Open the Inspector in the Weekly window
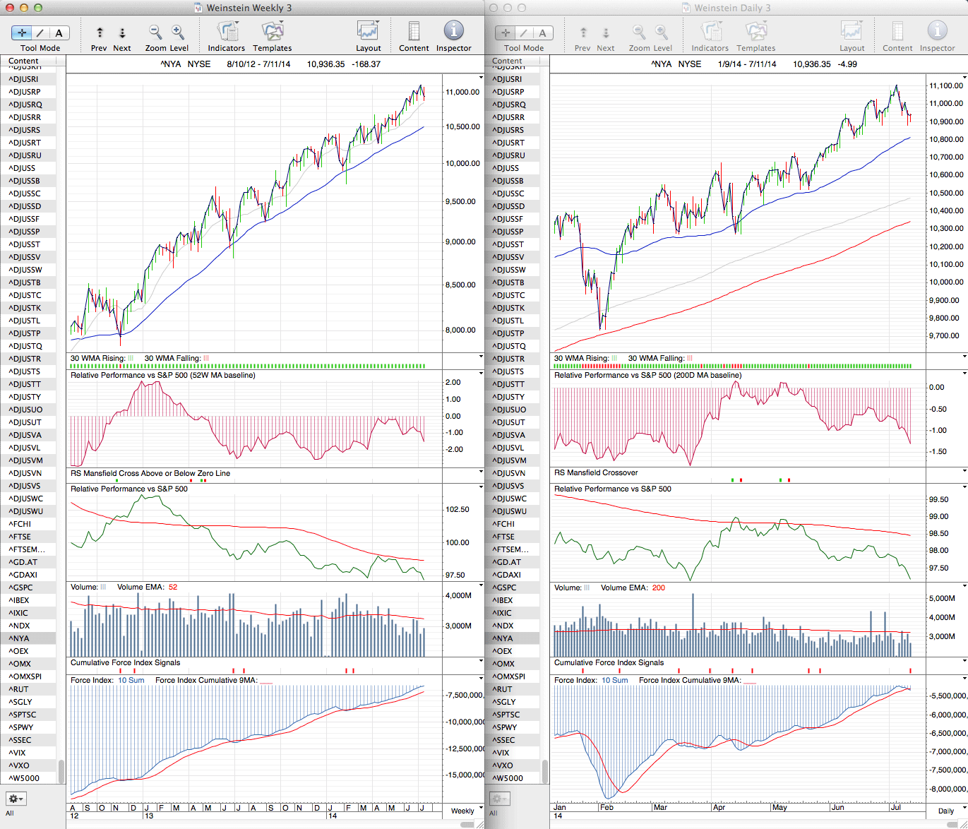 pyautogui.click(x=453, y=31)
